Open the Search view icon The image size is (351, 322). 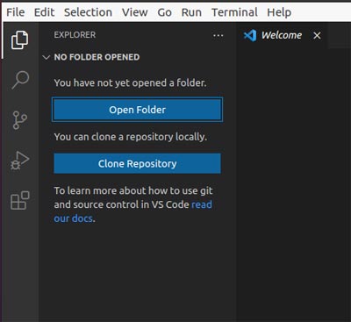click(20, 80)
